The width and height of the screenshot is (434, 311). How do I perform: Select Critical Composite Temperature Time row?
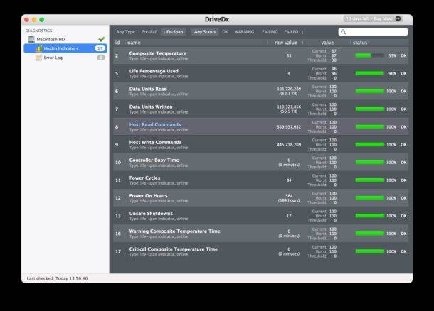(260, 251)
